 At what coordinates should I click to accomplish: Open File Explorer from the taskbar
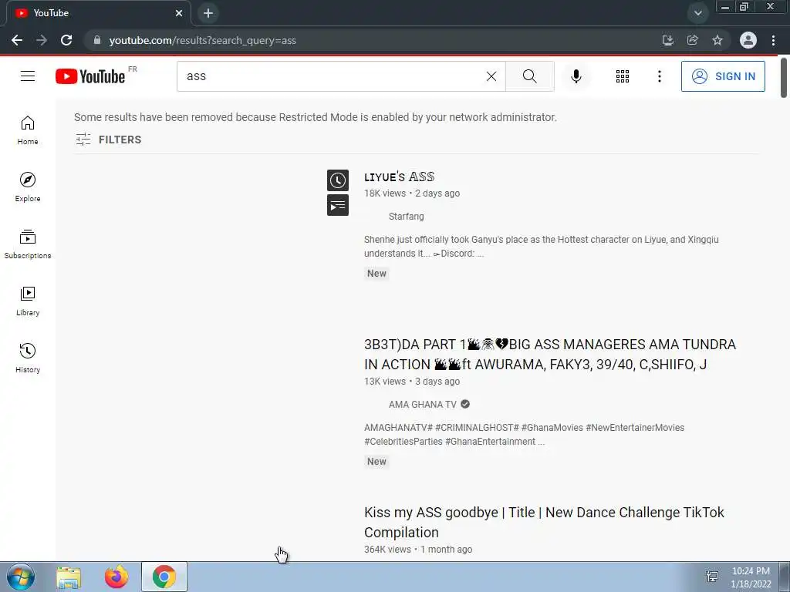tap(69, 577)
